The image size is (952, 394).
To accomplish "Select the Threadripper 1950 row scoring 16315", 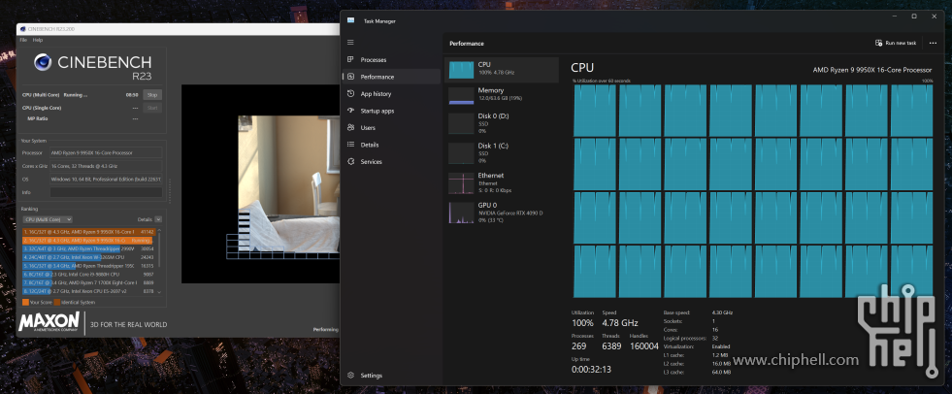I will point(89,266).
